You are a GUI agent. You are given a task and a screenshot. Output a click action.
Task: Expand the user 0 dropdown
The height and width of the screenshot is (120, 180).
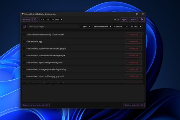tap(86, 27)
